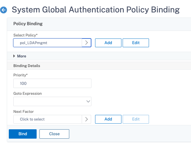Click Edit next to Select Policy
This screenshot has height=144, width=191.
(136, 43)
